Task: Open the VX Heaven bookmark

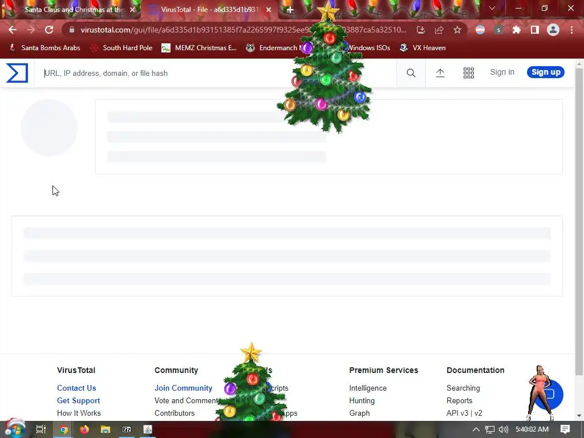Action: coord(423,48)
